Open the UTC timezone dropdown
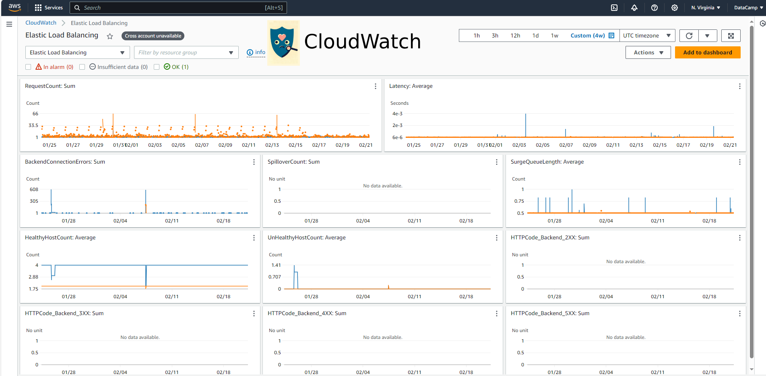The width and height of the screenshot is (766, 376). pos(647,35)
